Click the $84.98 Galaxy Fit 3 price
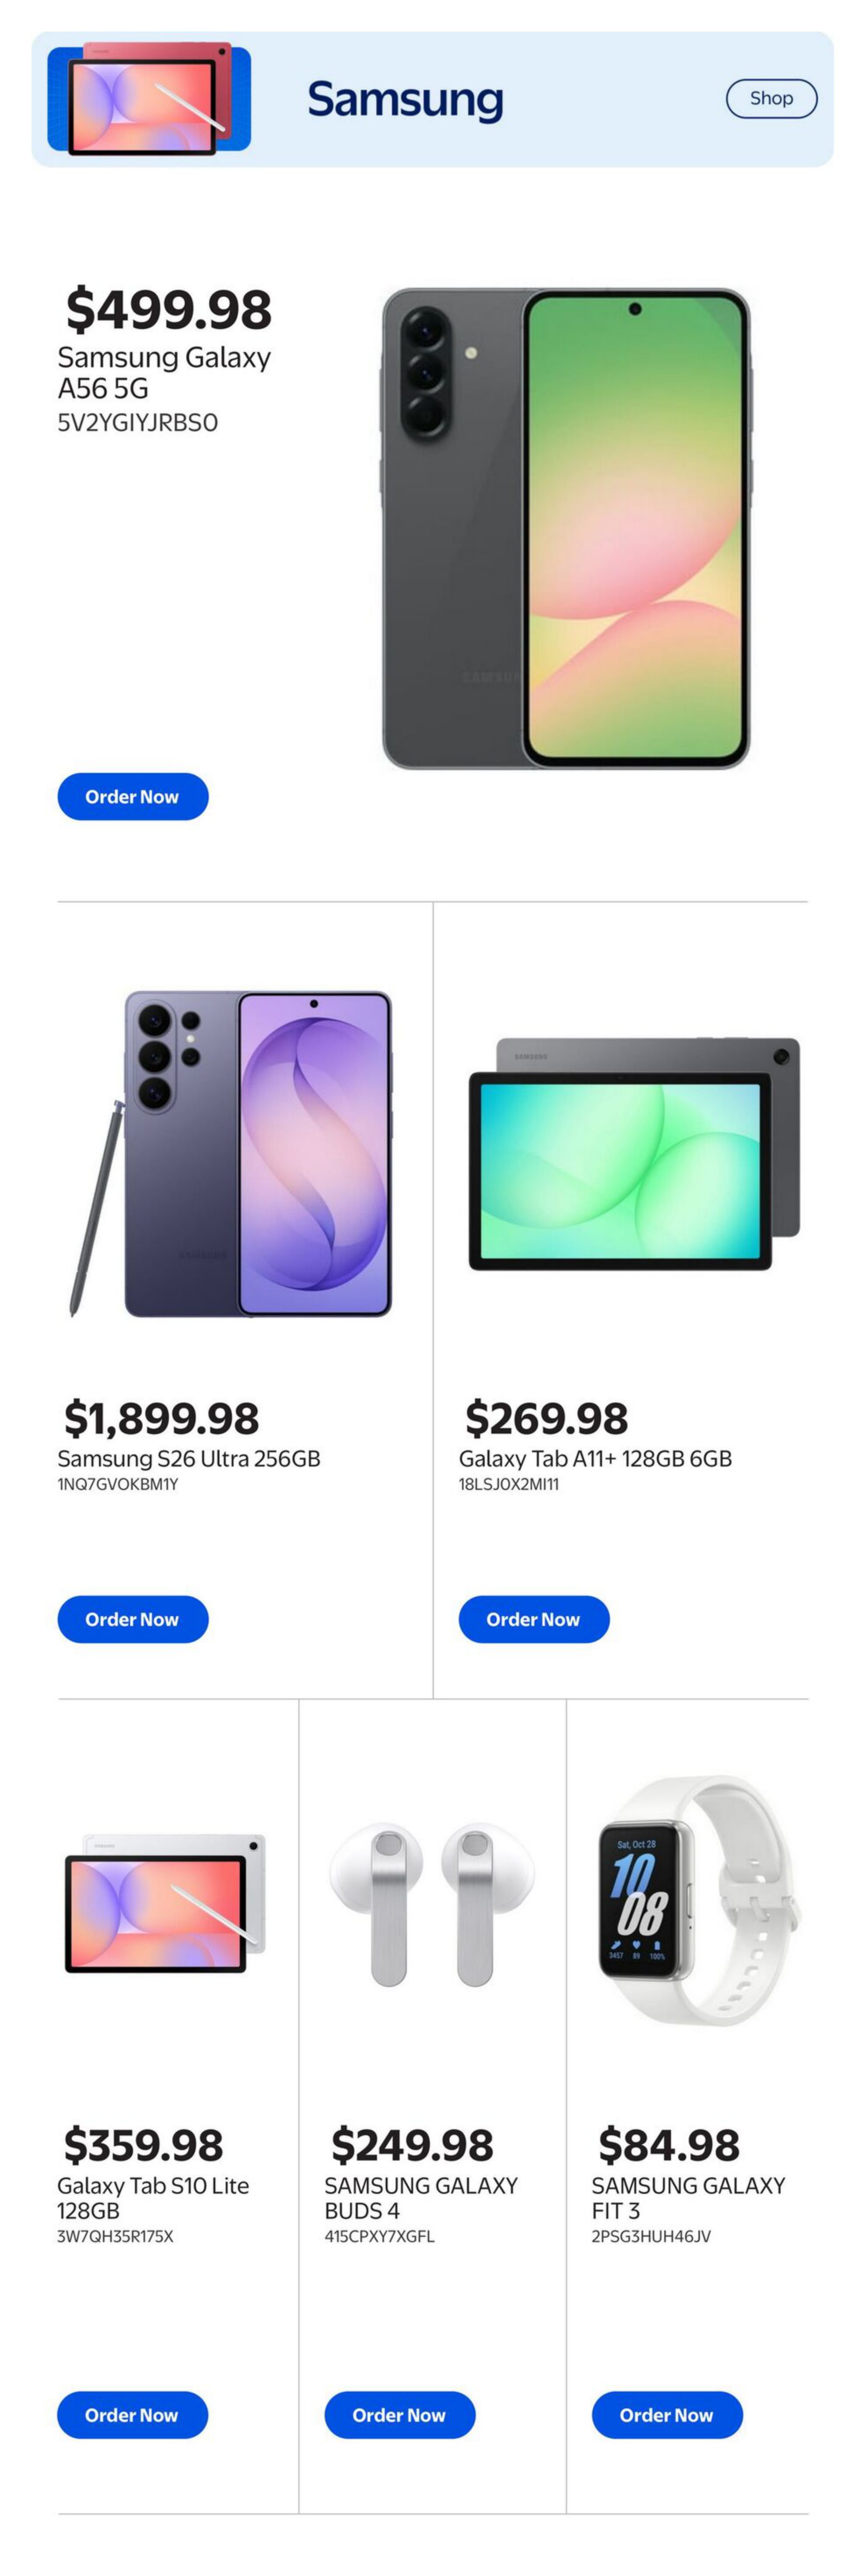The height and width of the screenshot is (2576, 868). (x=668, y=2144)
